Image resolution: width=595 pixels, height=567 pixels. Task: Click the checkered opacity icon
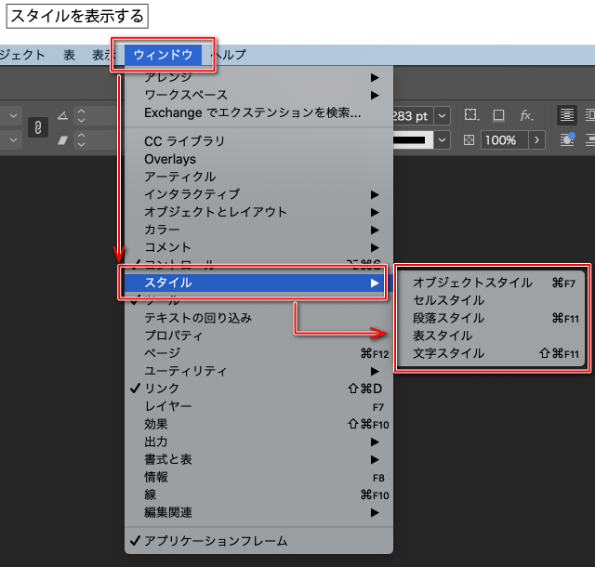469,140
